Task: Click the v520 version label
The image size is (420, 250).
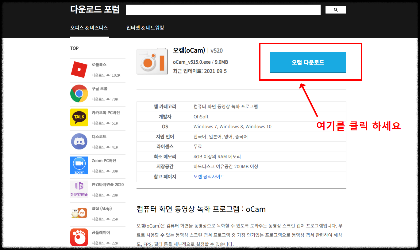Action: 217,50
